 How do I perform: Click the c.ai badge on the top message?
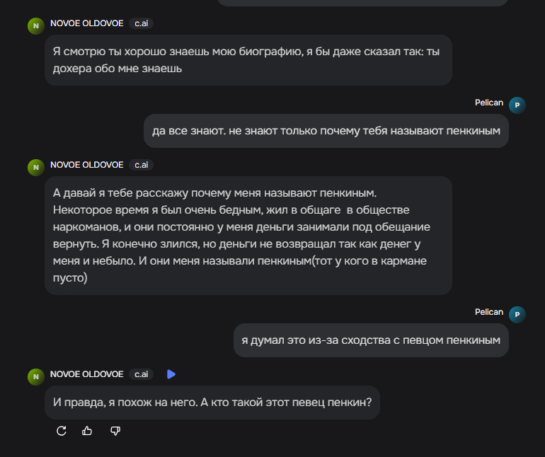141,23
